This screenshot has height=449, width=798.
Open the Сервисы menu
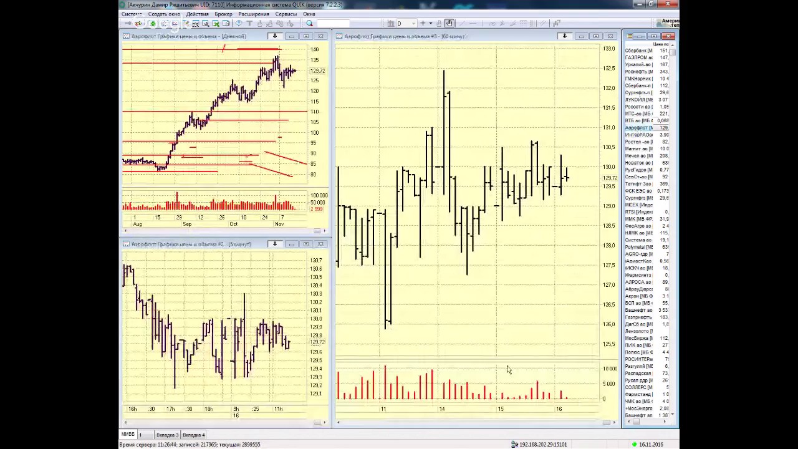[286, 14]
